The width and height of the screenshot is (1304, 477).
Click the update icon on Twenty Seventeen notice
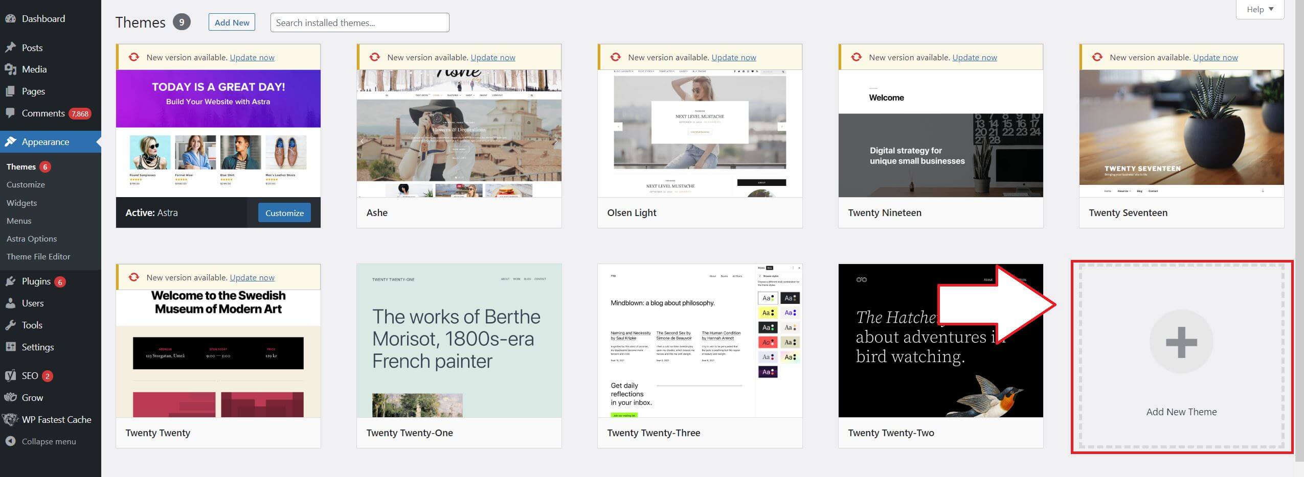click(1097, 57)
